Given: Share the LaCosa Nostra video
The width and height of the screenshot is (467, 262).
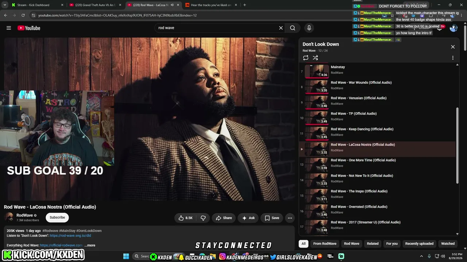Looking at the screenshot, I should [224, 218].
